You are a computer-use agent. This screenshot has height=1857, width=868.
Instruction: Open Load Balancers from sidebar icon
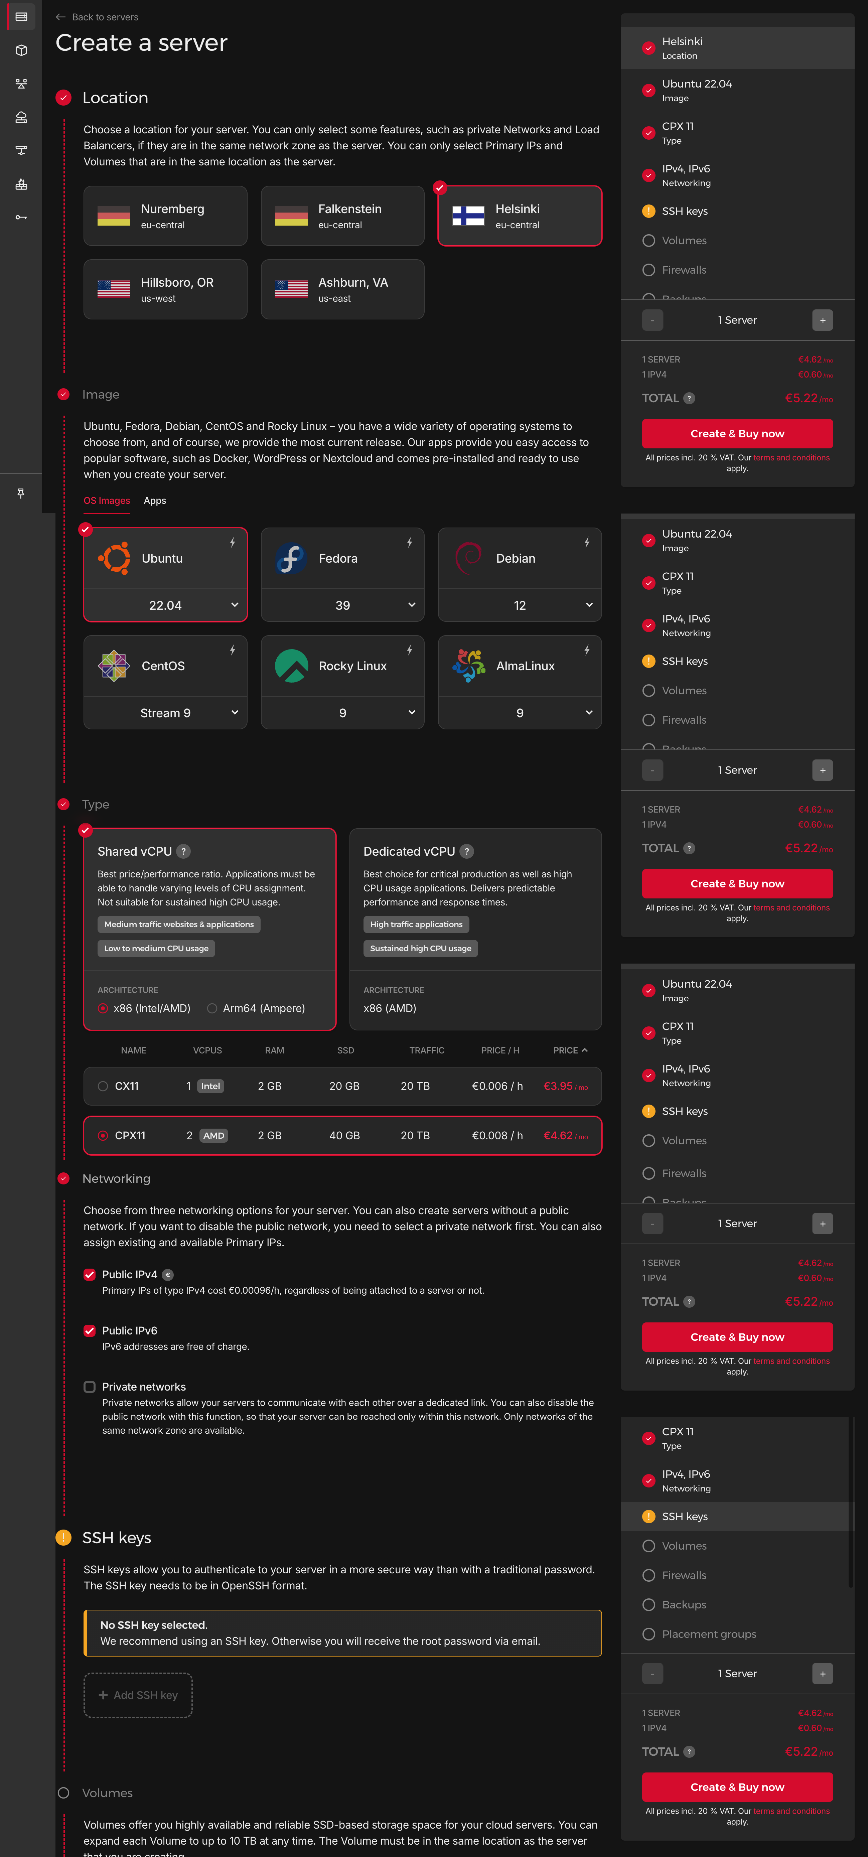pos(21,84)
